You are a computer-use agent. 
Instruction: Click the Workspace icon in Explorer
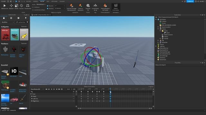(158, 19)
